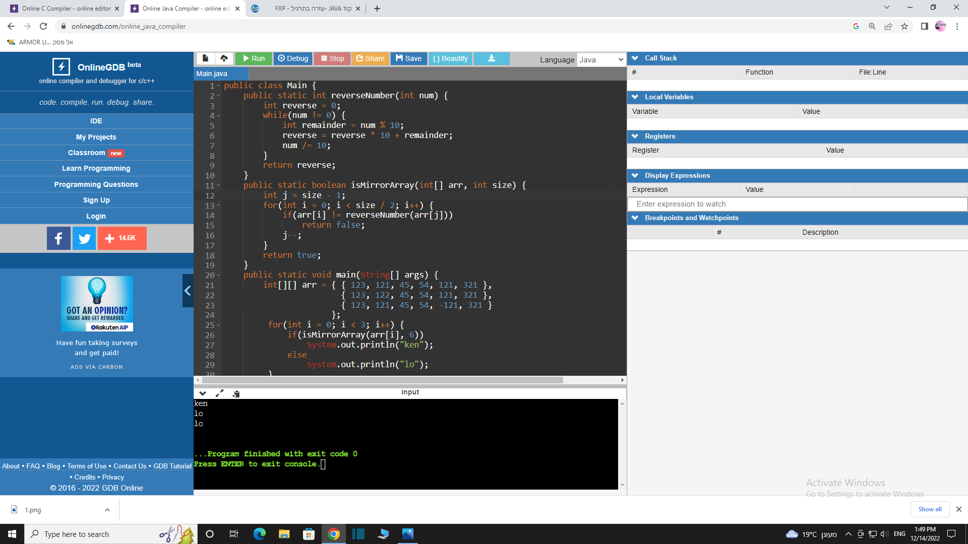Download the code using download icon
Screen dimensions: 968x544
click(x=491, y=58)
